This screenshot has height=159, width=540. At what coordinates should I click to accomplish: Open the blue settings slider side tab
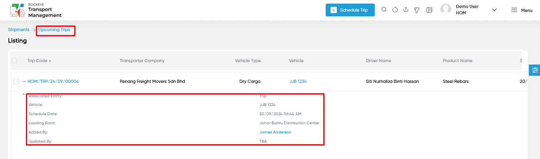(534, 70)
